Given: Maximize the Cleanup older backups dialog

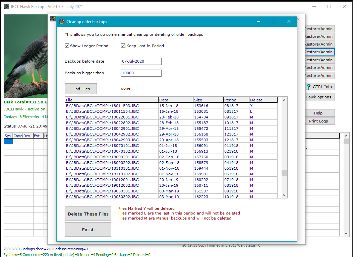Looking at the screenshot, I should 274,22.
